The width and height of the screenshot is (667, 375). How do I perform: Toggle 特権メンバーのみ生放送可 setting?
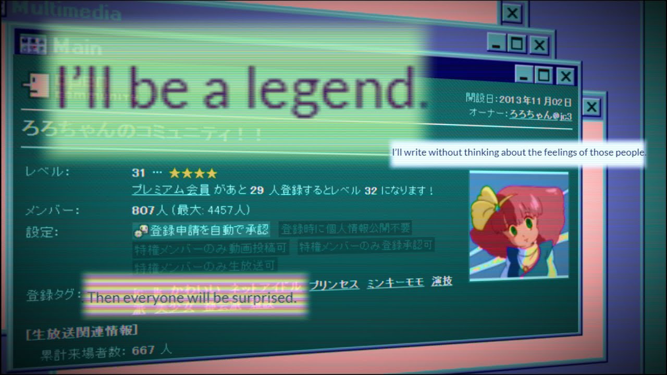pyautogui.click(x=205, y=267)
